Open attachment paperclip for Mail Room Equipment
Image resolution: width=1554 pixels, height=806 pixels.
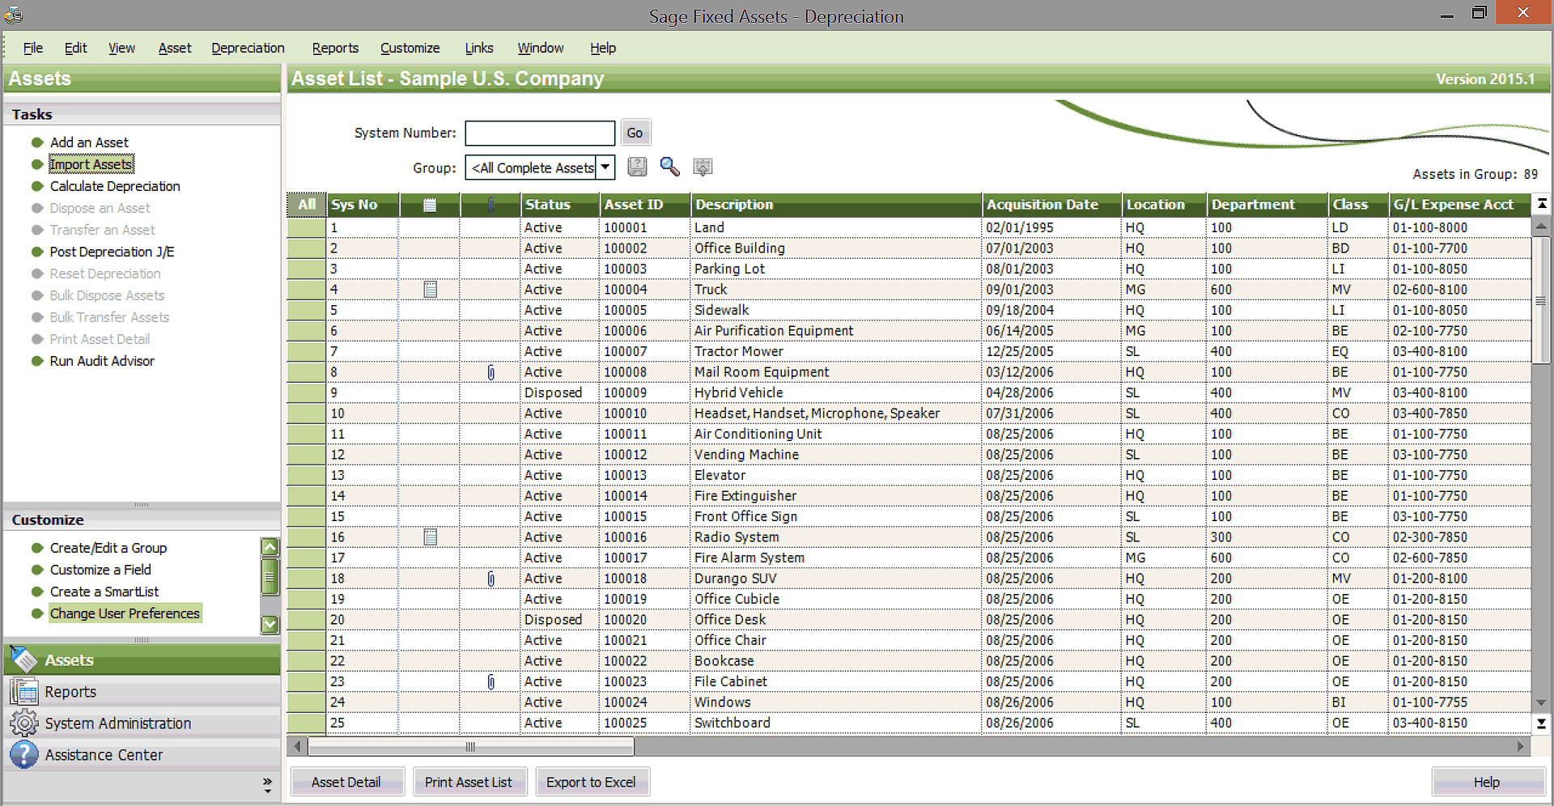click(x=490, y=372)
